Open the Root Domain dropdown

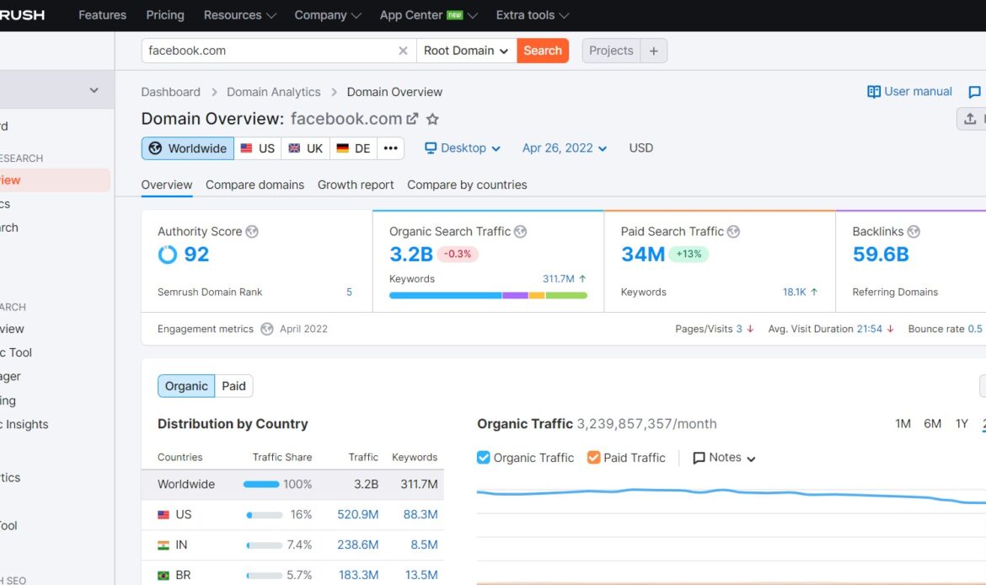coord(466,51)
